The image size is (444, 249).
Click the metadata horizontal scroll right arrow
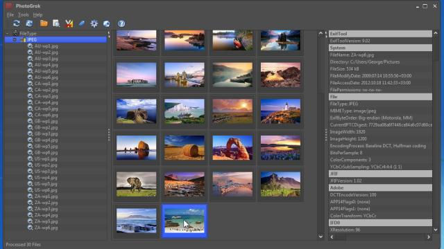(x=429, y=237)
